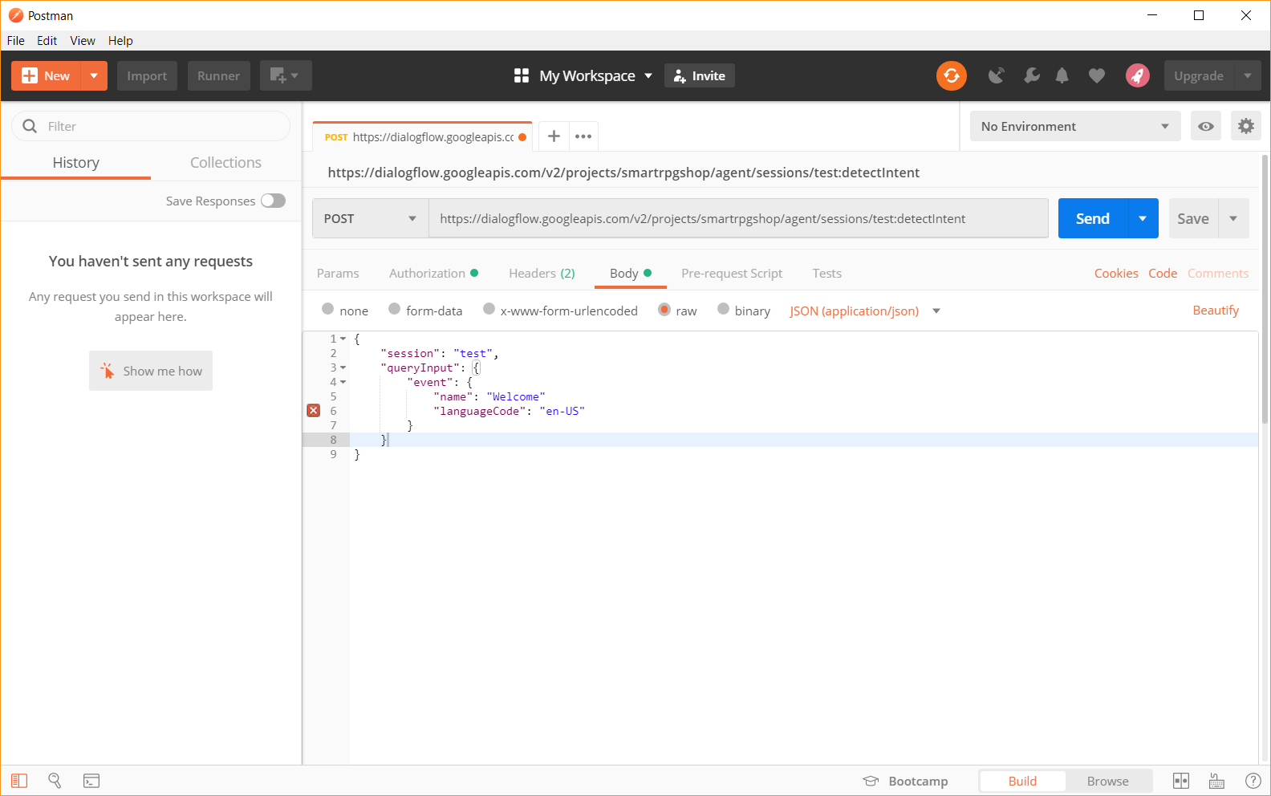Open the New button dropdown arrow
Viewport: 1271px width, 796px height.
point(94,75)
